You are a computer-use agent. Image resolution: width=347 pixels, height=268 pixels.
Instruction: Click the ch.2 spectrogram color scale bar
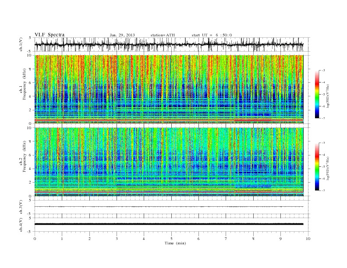(317, 167)
